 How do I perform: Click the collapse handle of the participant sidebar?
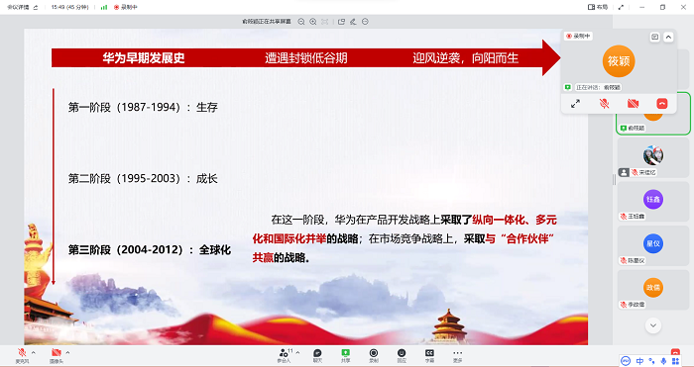click(x=615, y=180)
